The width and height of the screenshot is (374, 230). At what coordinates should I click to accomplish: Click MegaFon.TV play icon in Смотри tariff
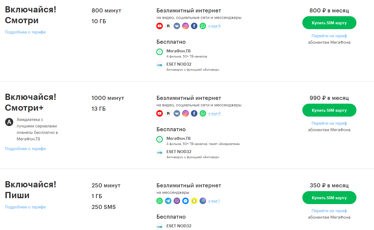(x=160, y=52)
